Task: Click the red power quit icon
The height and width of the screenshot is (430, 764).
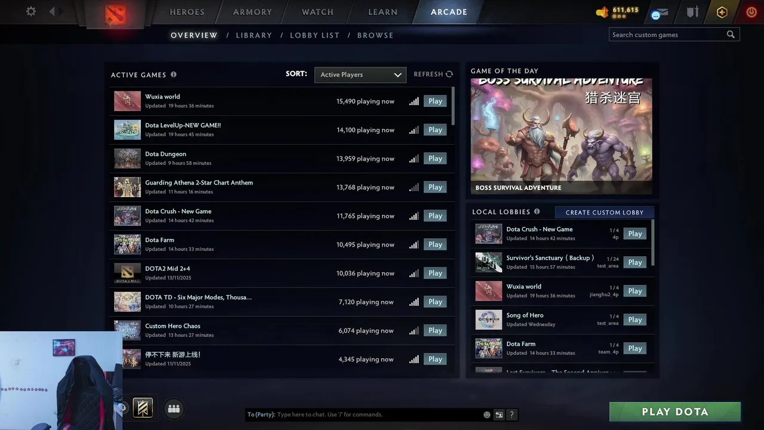Action: coord(751,12)
